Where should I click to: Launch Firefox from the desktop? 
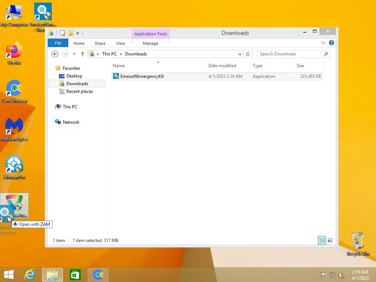click(x=14, y=53)
